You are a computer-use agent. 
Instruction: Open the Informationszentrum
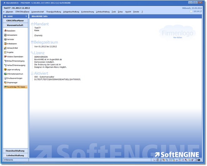[x=15, y=74]
